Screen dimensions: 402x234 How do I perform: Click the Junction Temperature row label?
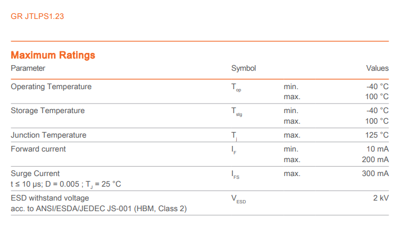(x=48, y=135)
